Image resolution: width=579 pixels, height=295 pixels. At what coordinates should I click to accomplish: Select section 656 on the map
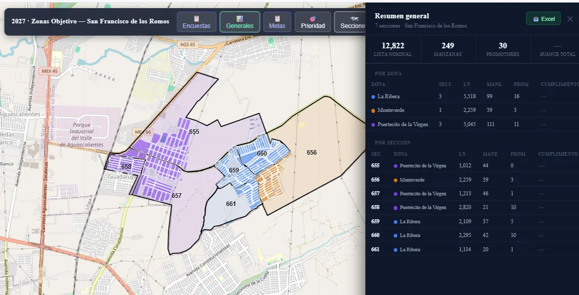pyautogui.click(x=312, y=152)
